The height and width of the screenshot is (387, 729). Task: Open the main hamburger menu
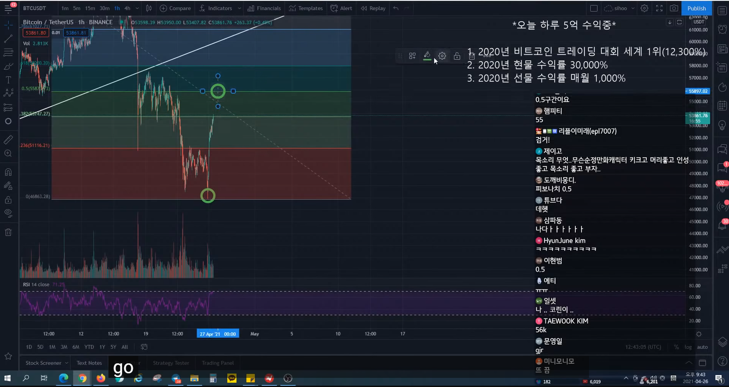[8, 8]
